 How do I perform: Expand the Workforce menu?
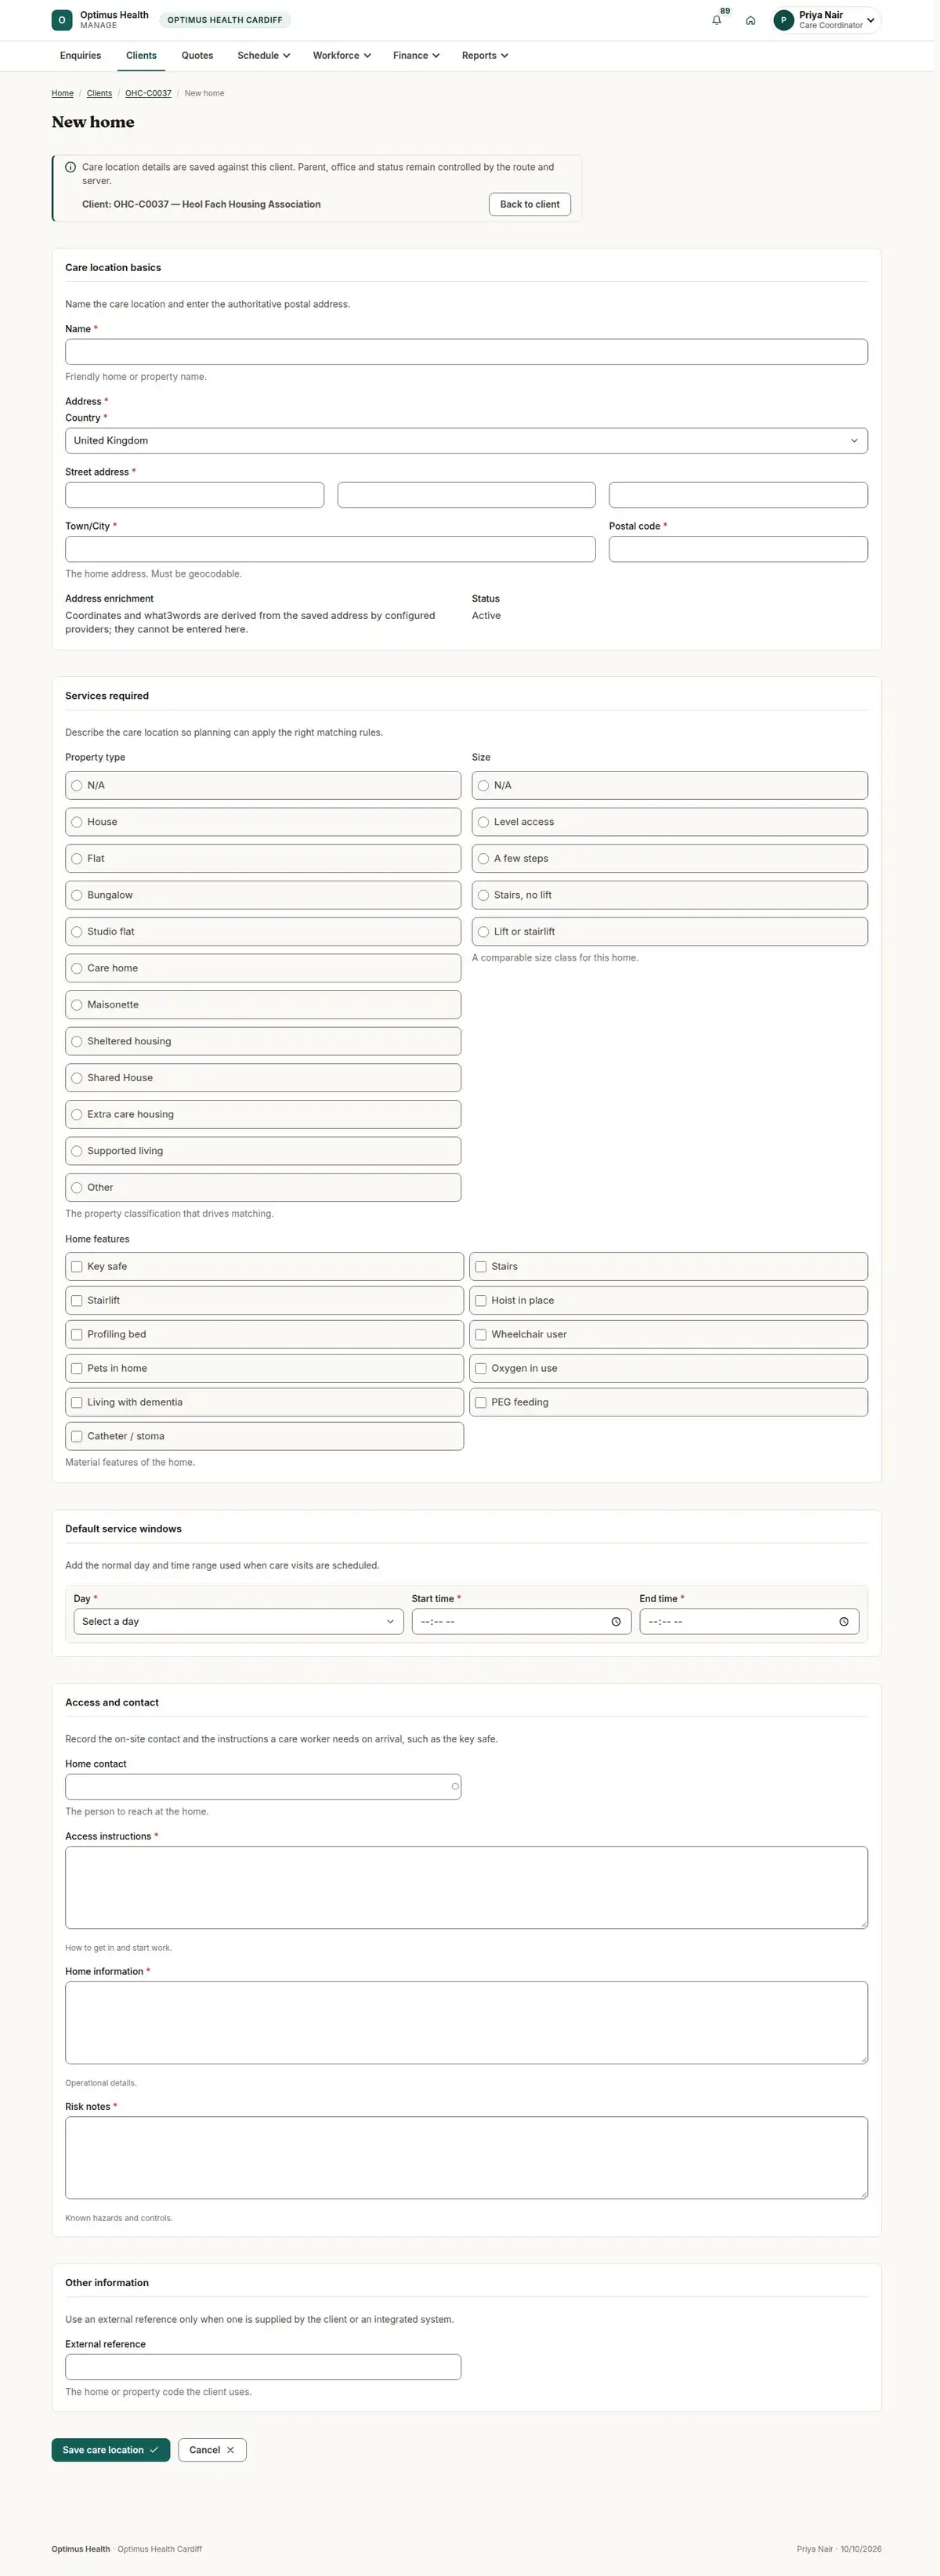click(341, 56)
